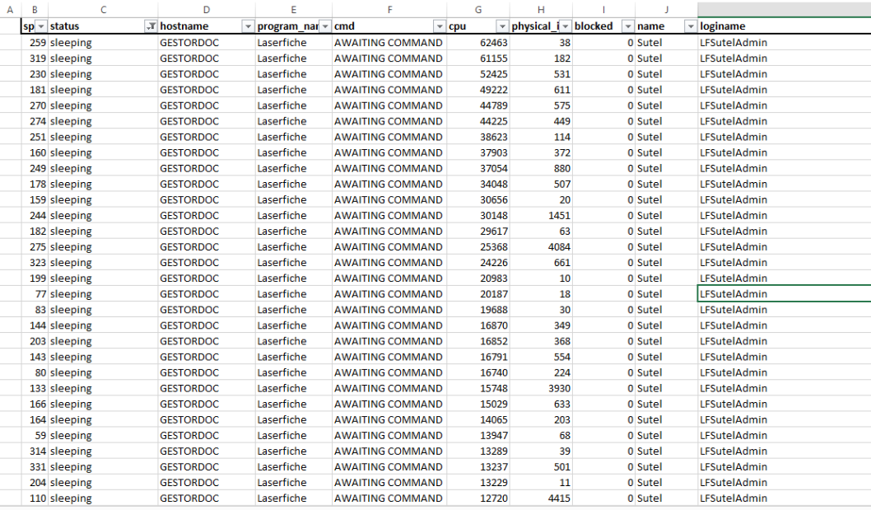Select cpu cell with value 14065

(478, 420)
